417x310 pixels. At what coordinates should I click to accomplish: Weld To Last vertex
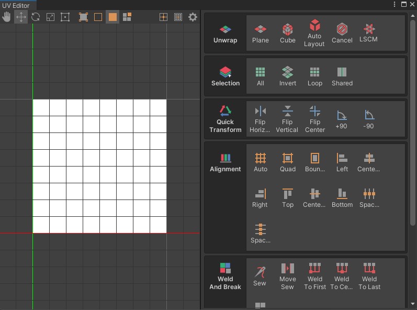pos(369,275)
